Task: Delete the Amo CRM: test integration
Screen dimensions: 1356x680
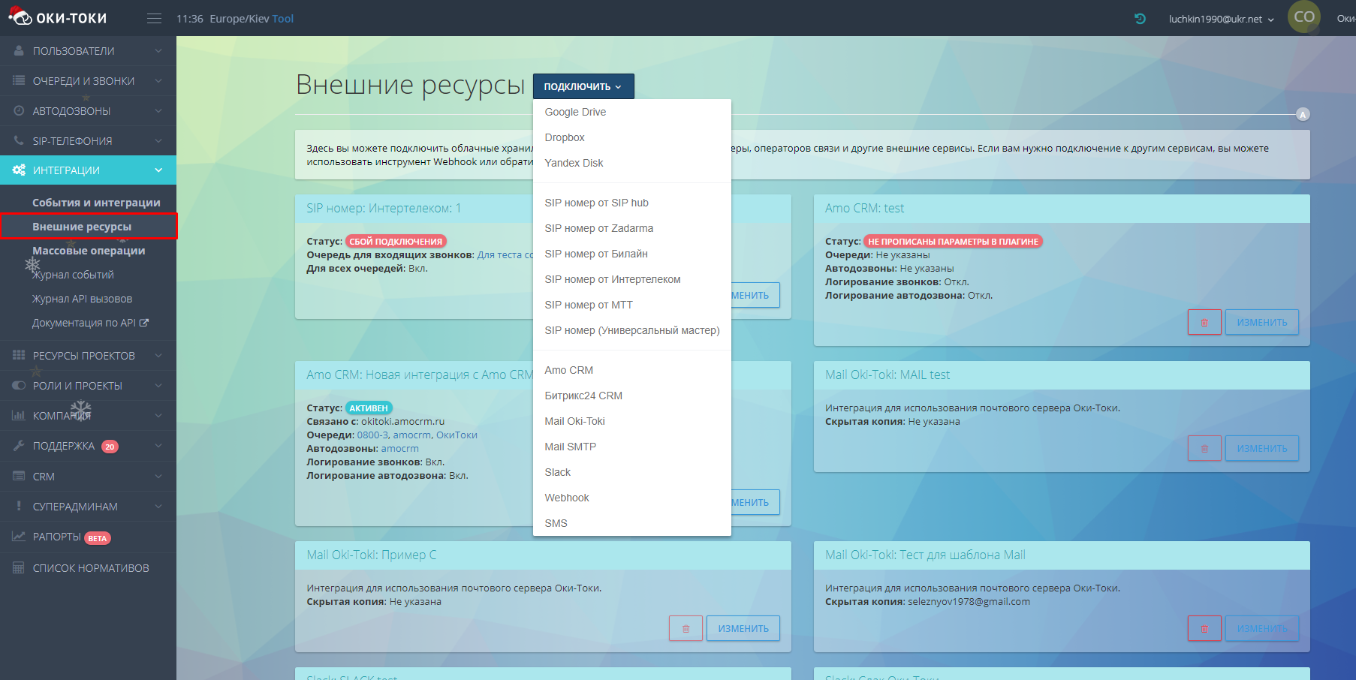Action: (1204, 323)
